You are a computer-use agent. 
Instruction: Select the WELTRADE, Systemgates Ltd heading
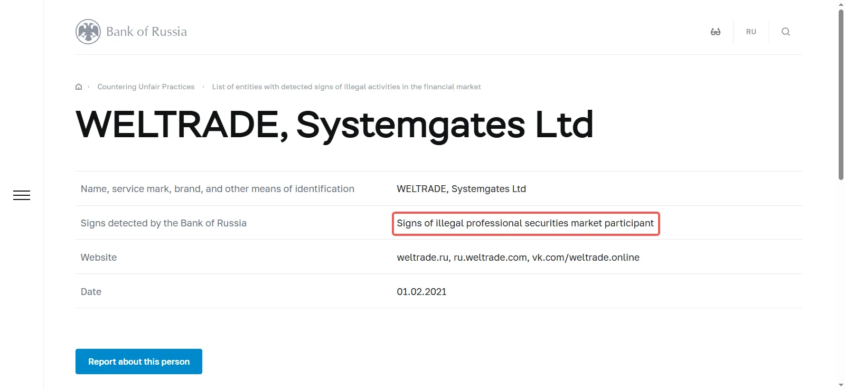tap(335, 125)
